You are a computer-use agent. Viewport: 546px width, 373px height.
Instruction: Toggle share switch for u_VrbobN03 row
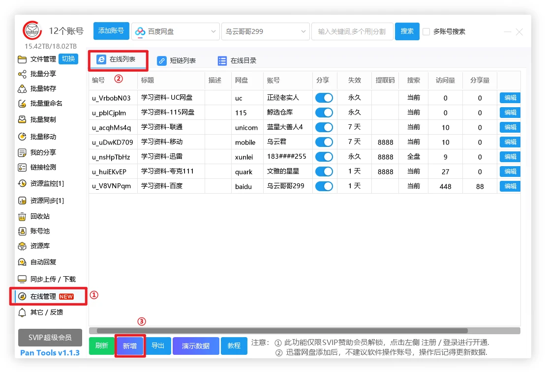coord(324,98)
